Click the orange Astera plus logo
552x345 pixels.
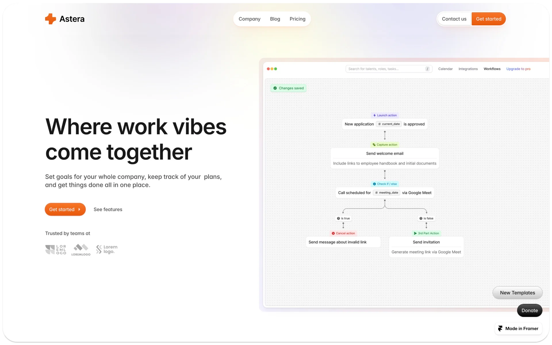click(50, 19)
